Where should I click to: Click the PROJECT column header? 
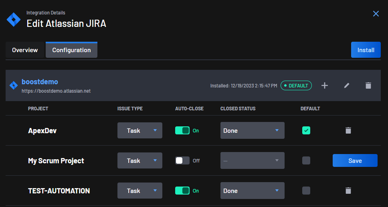pyautogui.click(x=38, y=109)
